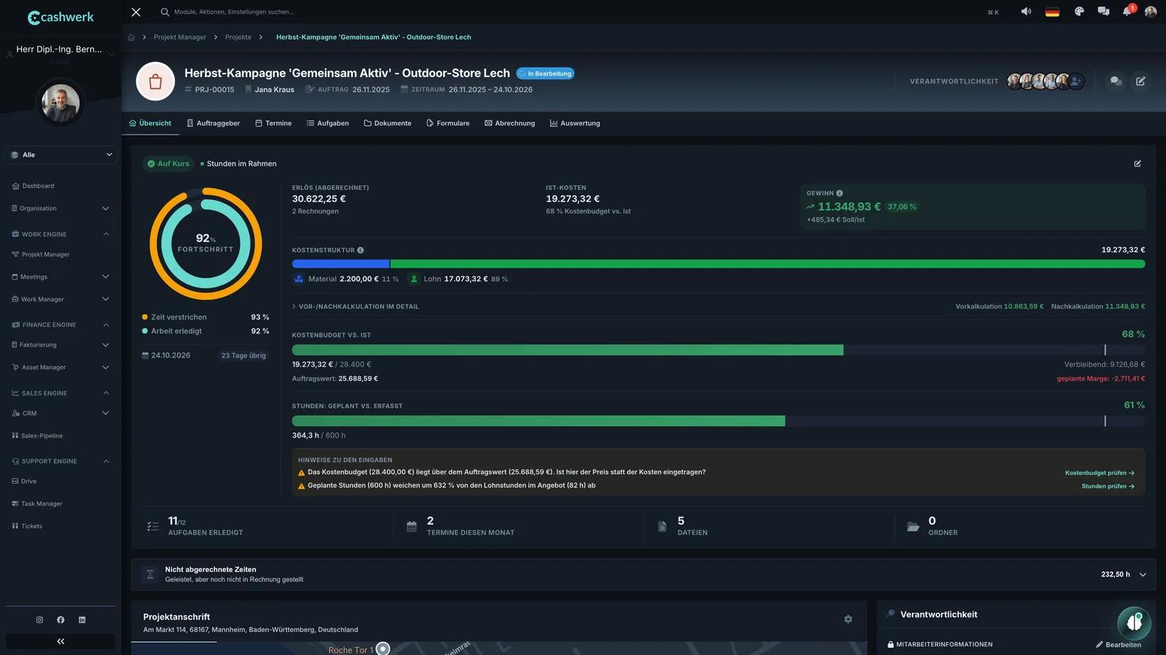Collapse sidebar with double chevron button
The width and height of the screenshot is (1166, 655).
[x=60, y=641]
